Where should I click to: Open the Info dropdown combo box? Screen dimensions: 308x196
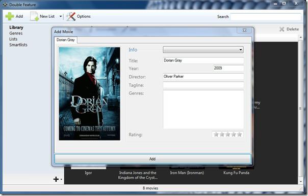[203, 50]
